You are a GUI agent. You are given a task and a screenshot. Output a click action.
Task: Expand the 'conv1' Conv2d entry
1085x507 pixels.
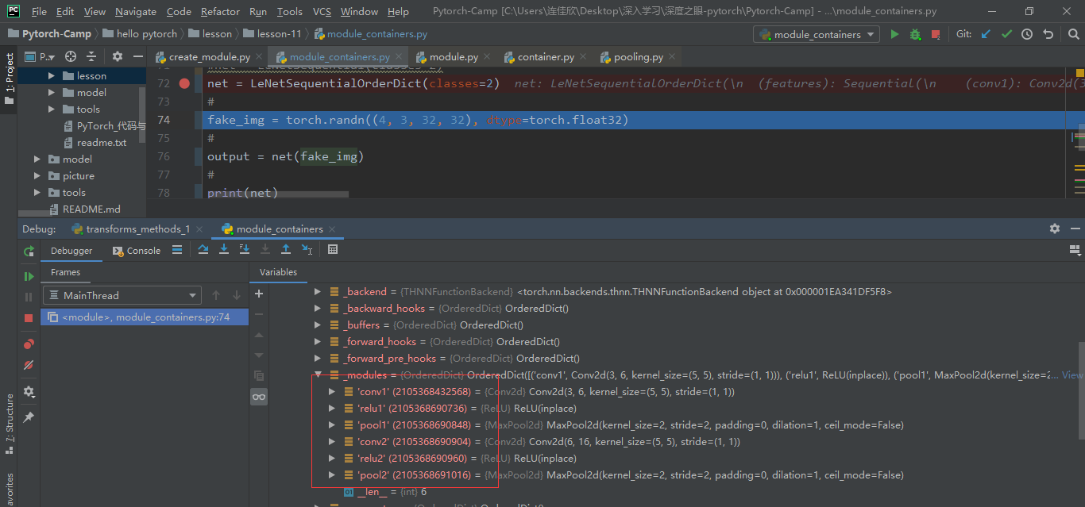point(332,391)
